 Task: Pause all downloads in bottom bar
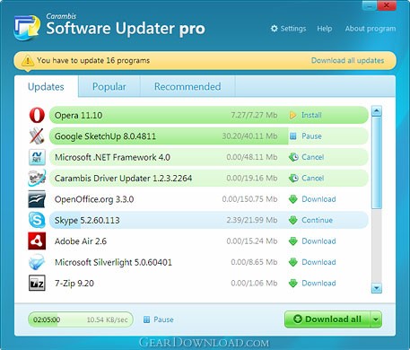159,319
